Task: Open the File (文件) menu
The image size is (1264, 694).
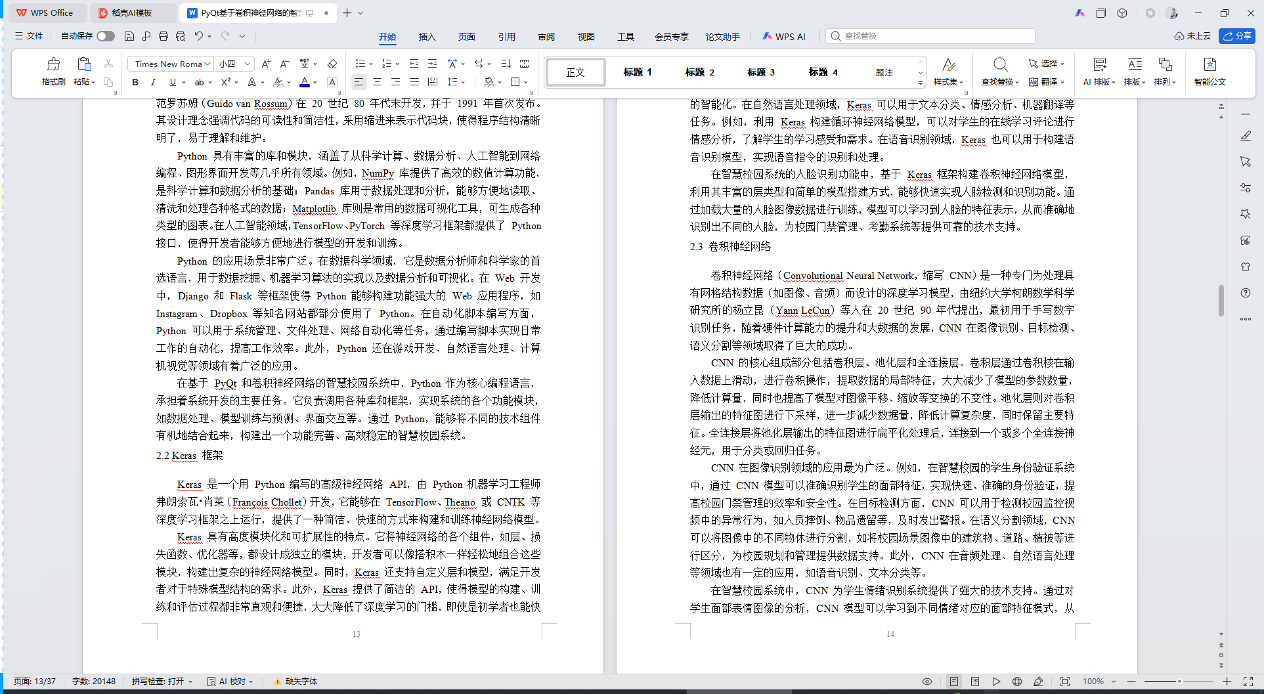Action: coord(29,36)
